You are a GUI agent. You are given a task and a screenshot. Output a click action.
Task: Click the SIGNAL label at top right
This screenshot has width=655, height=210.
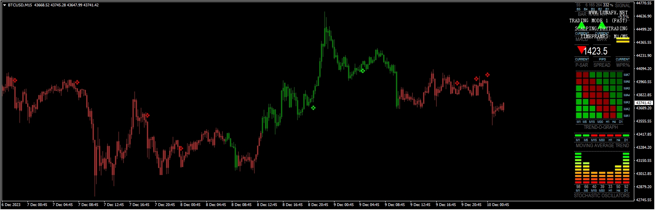tap(622, 6)
